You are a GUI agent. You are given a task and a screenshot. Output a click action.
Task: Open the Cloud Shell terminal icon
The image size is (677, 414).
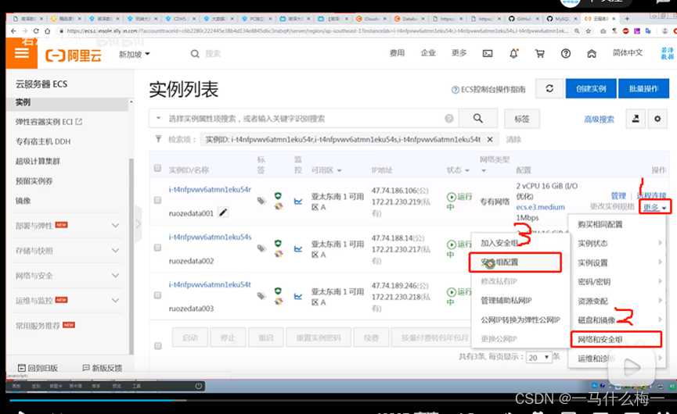click(x=488, y=53)
